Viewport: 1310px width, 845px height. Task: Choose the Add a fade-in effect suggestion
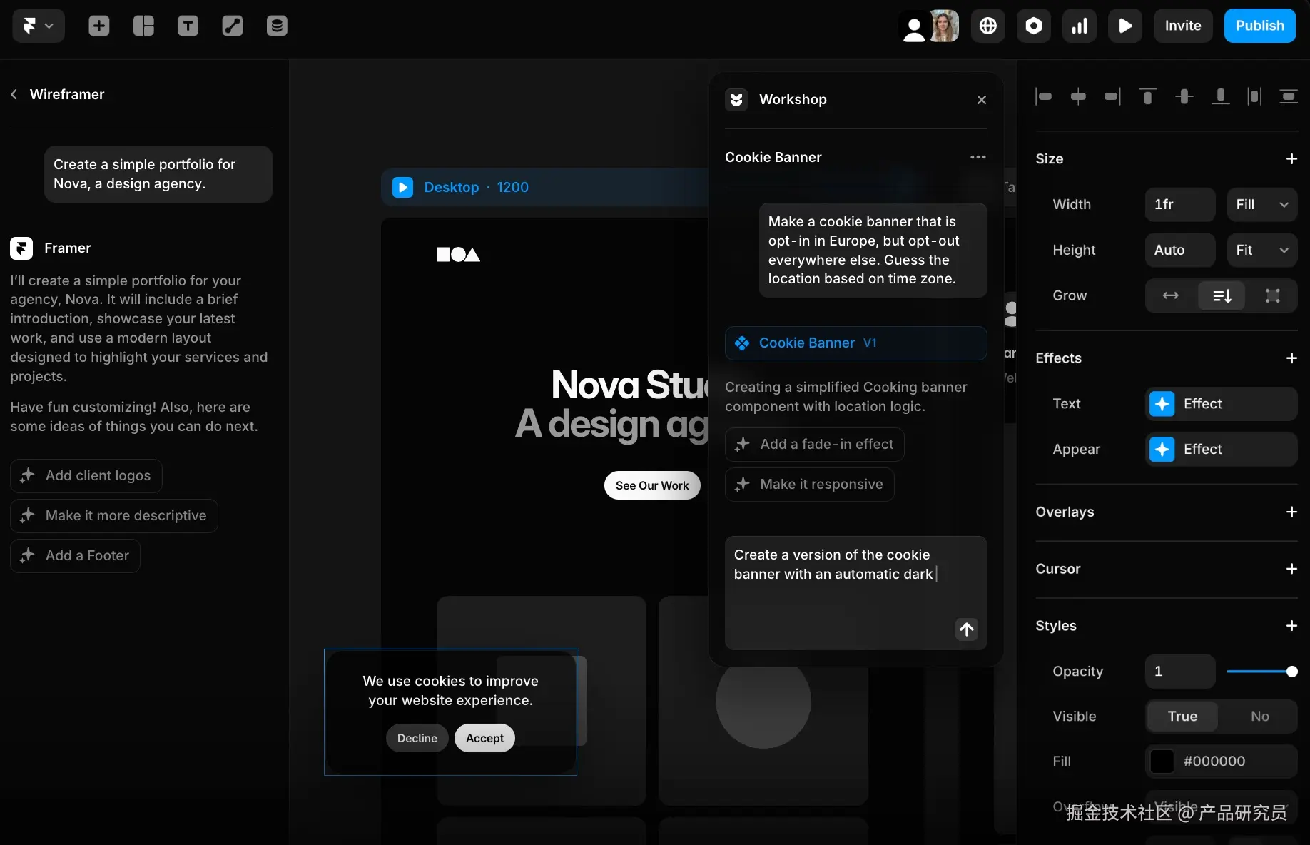(815, 445)
